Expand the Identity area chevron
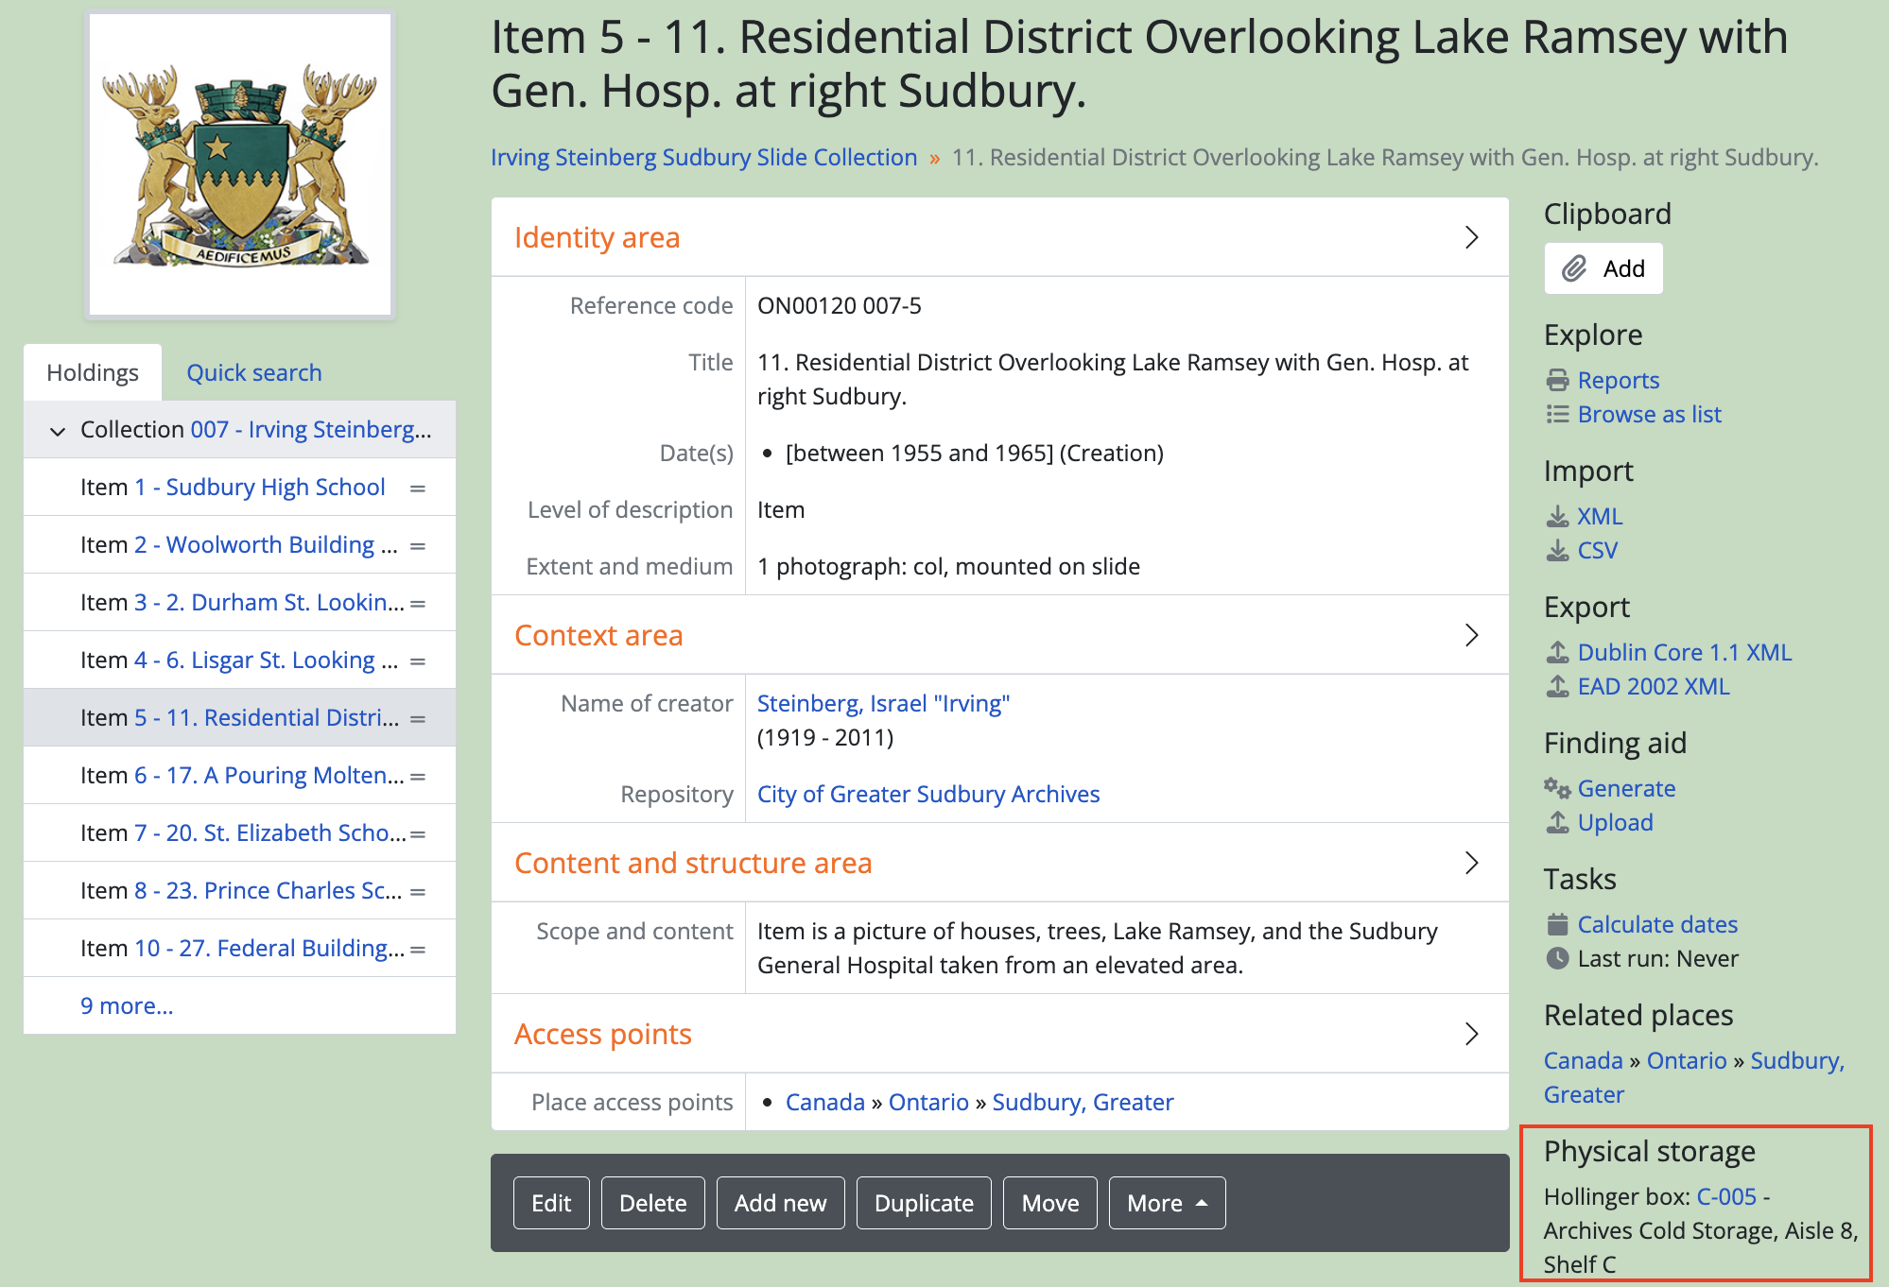This screenshot has width=1889, height=1287. [x=1471, y=237]
